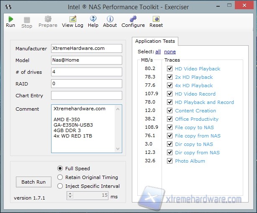Deselect traces using 'none' link

pos(170,52)
